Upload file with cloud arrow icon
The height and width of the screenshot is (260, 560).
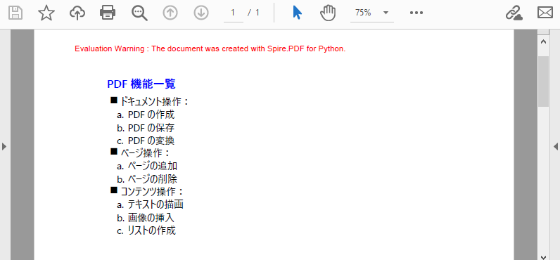77,13
